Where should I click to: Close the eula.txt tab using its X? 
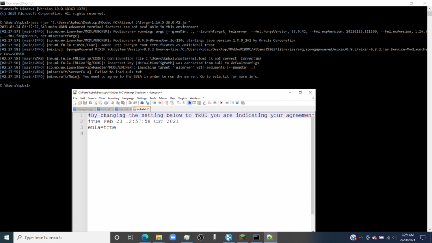pyautogui.click(x=148, y=109)
